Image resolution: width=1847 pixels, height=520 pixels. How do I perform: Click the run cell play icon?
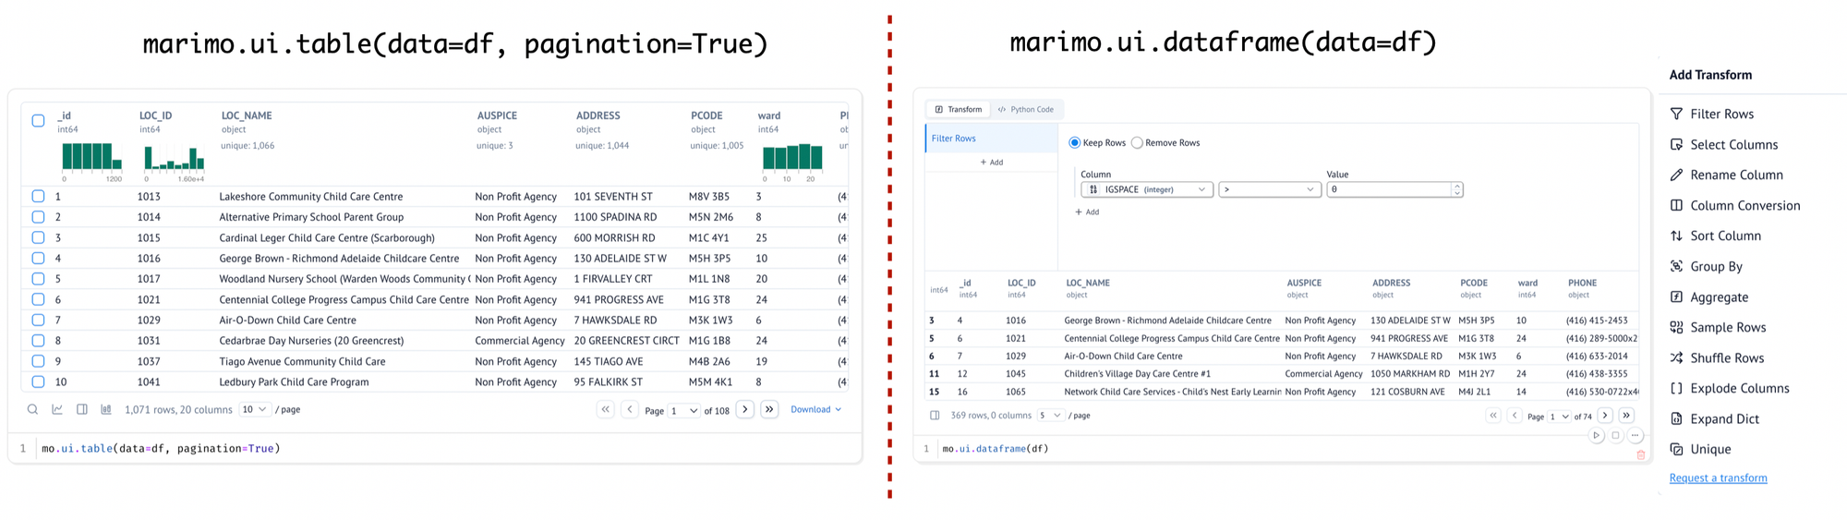[1596, 435]
